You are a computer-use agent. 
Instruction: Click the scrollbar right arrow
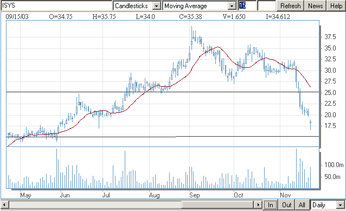point(258,205)
